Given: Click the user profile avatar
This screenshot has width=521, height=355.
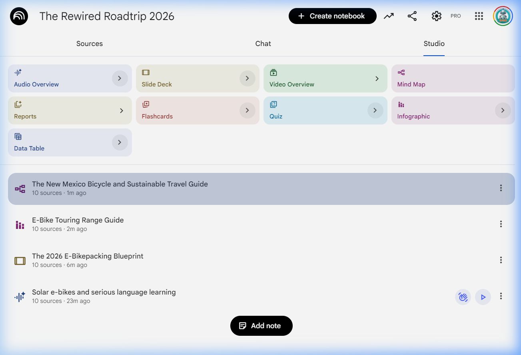Looking at the screenshot, I should coord(503,16).
